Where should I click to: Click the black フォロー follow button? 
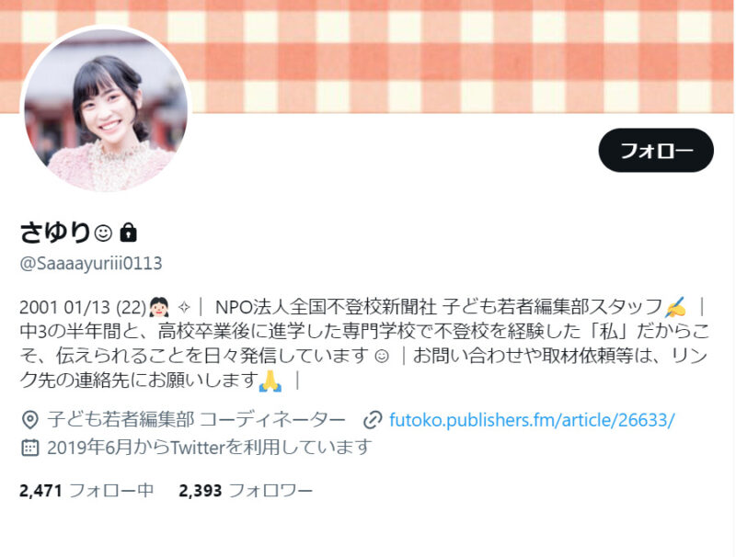pyautogui.click(x=656, y=150)
